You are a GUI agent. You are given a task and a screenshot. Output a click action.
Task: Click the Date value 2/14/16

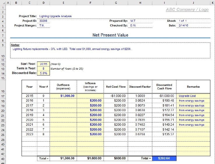183,26
